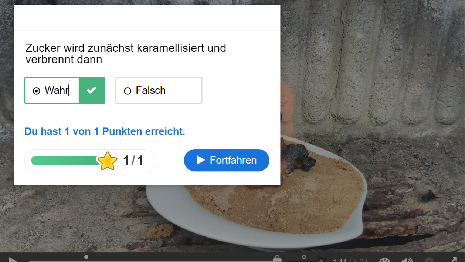Viewport: 465px width, 262px height.
Task: Select the Falsch radio option
Action: click(159, 90)
